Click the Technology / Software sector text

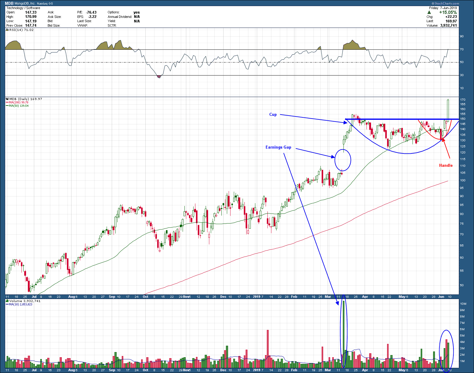point(23,8)
